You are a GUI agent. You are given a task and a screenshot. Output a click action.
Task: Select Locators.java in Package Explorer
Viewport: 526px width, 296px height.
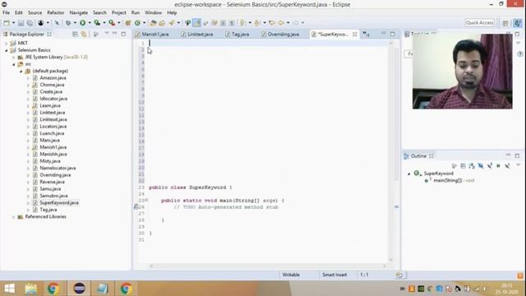point(53,127)
